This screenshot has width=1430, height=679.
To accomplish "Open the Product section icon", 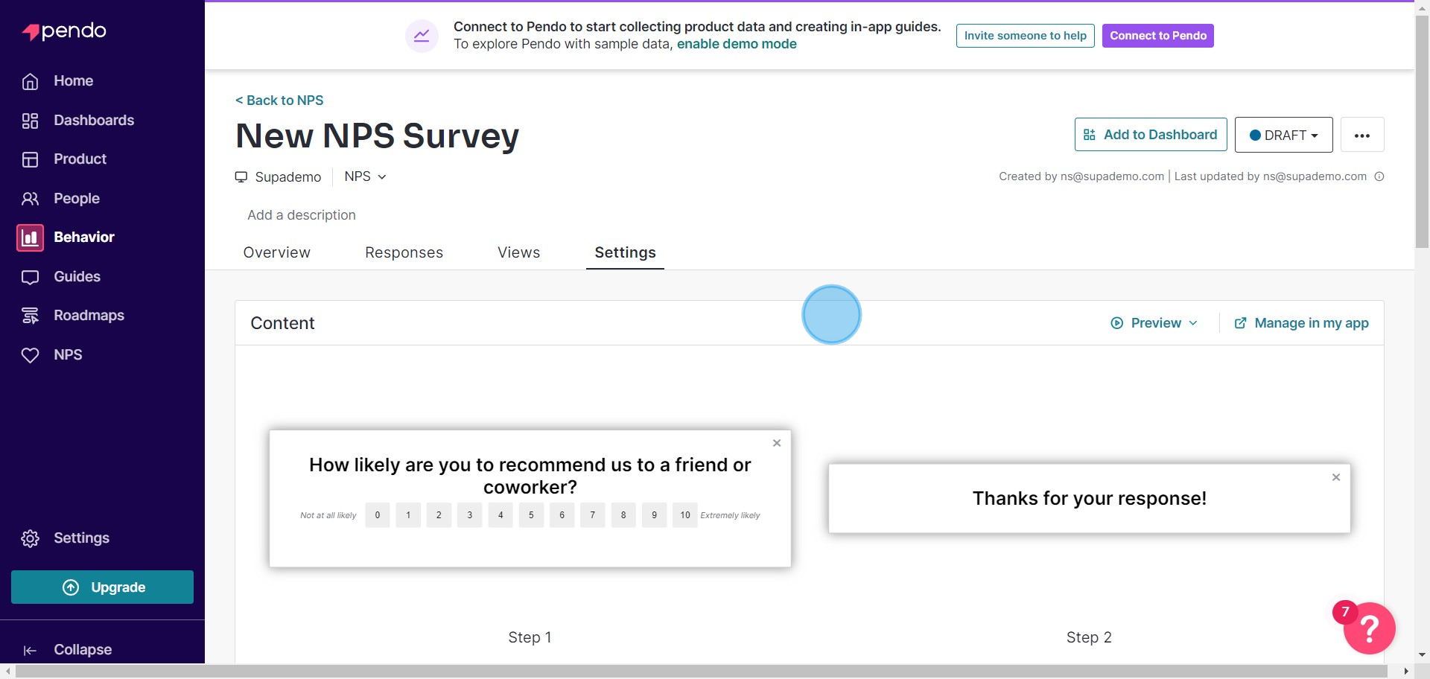I will (30, 159).
